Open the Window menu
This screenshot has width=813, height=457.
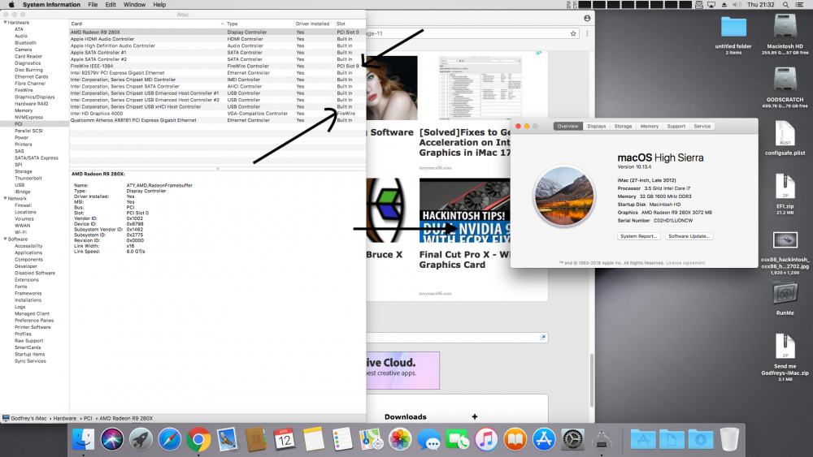[x=134, y=5]
